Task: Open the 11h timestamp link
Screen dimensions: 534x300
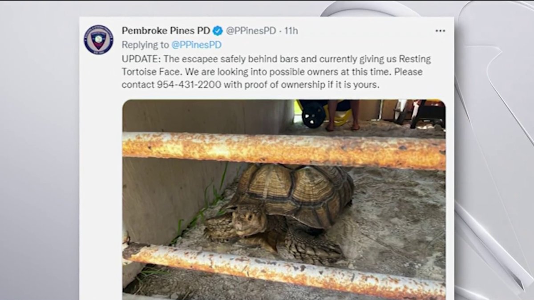Action: click(291, 31)
